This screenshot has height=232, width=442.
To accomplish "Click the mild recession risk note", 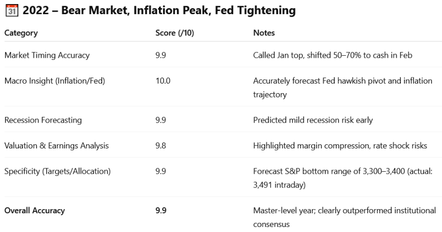I will [313, 121].
